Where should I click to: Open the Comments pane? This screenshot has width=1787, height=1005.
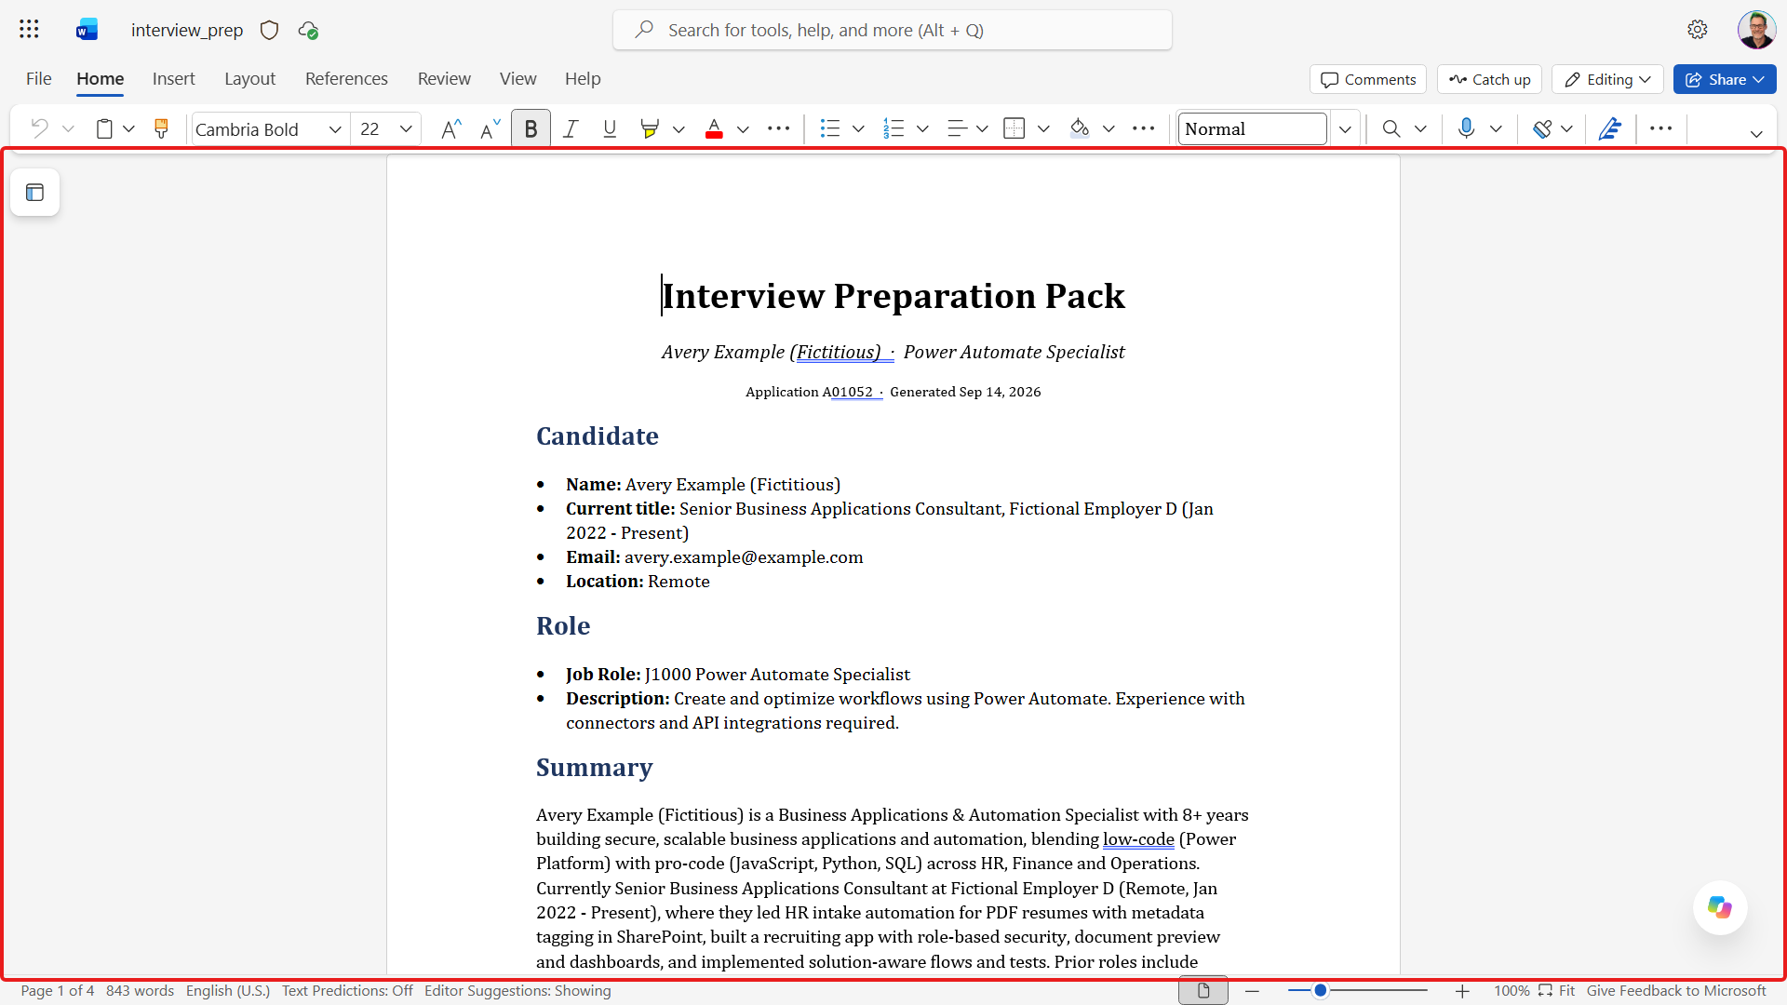(x=1368, y=79)
